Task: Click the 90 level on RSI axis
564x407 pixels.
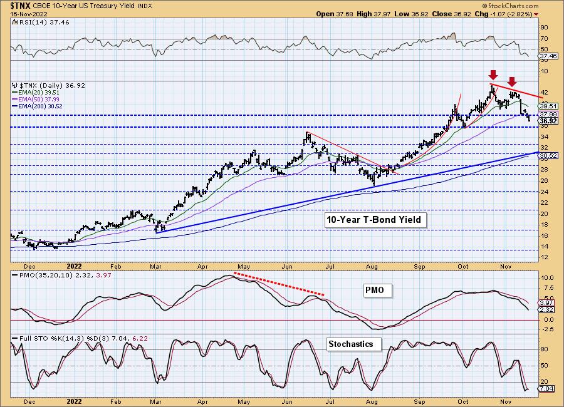Action: [x=544, y=28]
